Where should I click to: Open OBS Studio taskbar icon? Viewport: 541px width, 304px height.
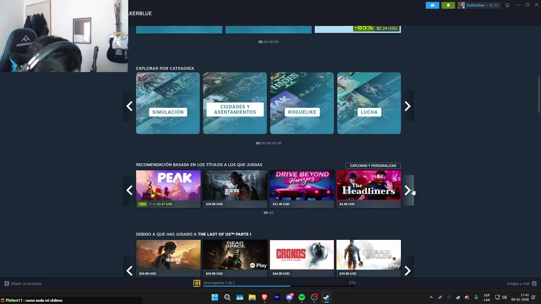(314, 297)
